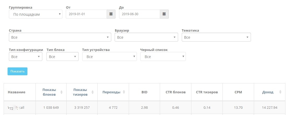Click the Название column header
The height and width of the screenshot is (115, 287).
pos(16,92)
